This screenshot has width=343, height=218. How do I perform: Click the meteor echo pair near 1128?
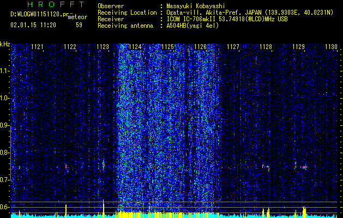(x=266, y=167)
